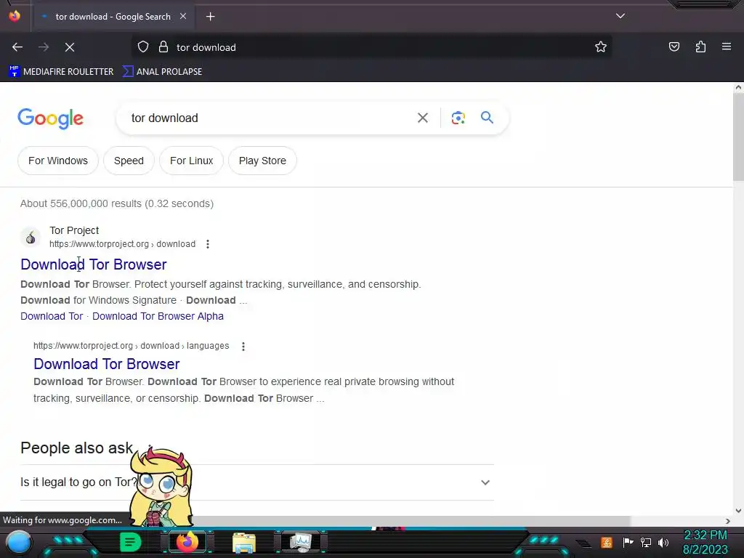Screen dimensions: 744x558
Task: Open three-dot menu beside download languages result
Action: [243, 347]
